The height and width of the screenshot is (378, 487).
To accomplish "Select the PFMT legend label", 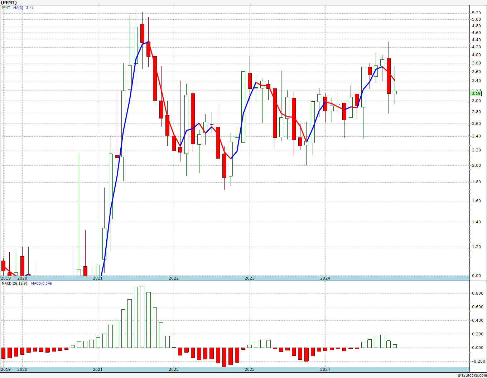I will (x=6, y=8).
